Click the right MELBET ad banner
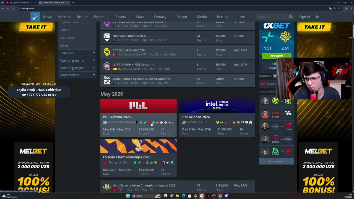 (x=318, y=167)
